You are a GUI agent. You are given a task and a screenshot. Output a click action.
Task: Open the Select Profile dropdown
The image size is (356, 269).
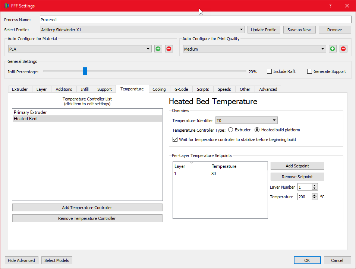pos(142,30)
